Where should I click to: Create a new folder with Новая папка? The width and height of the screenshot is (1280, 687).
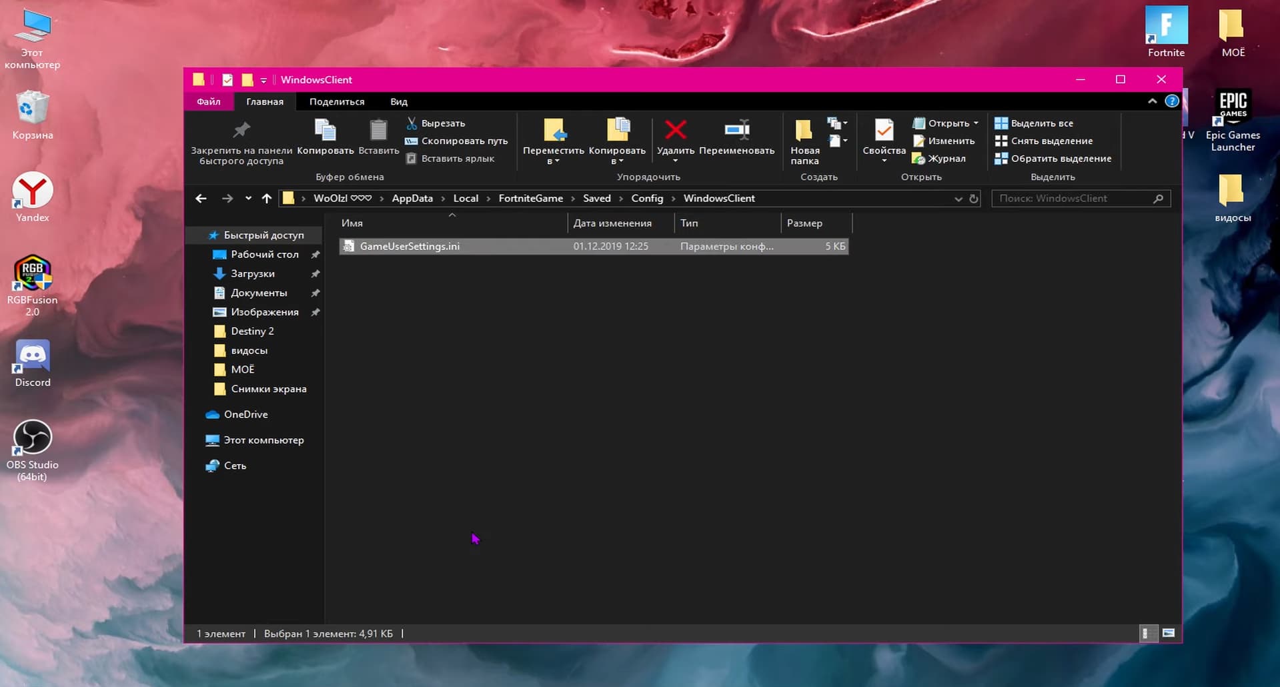point(804,140)
